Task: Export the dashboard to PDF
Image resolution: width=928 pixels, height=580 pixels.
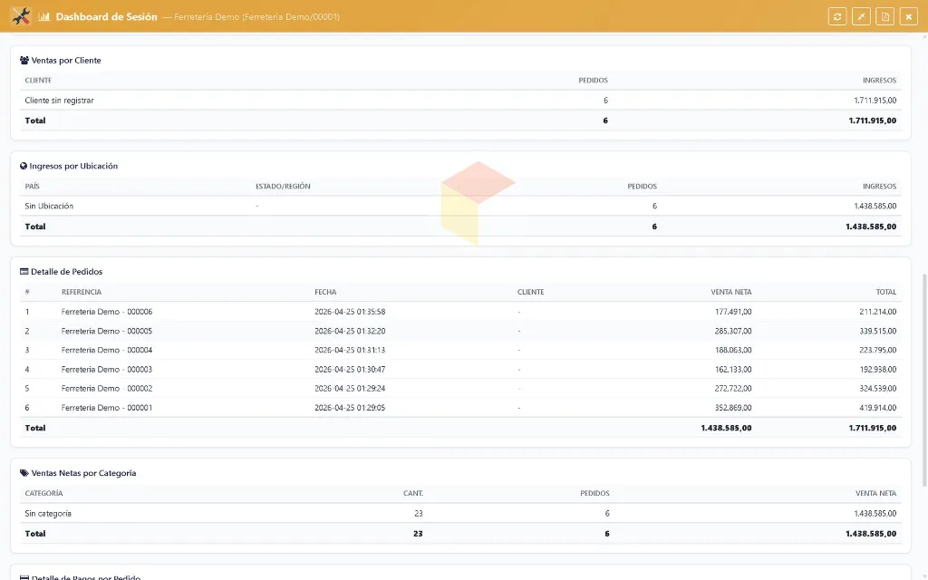Action: tap(884, 16)
